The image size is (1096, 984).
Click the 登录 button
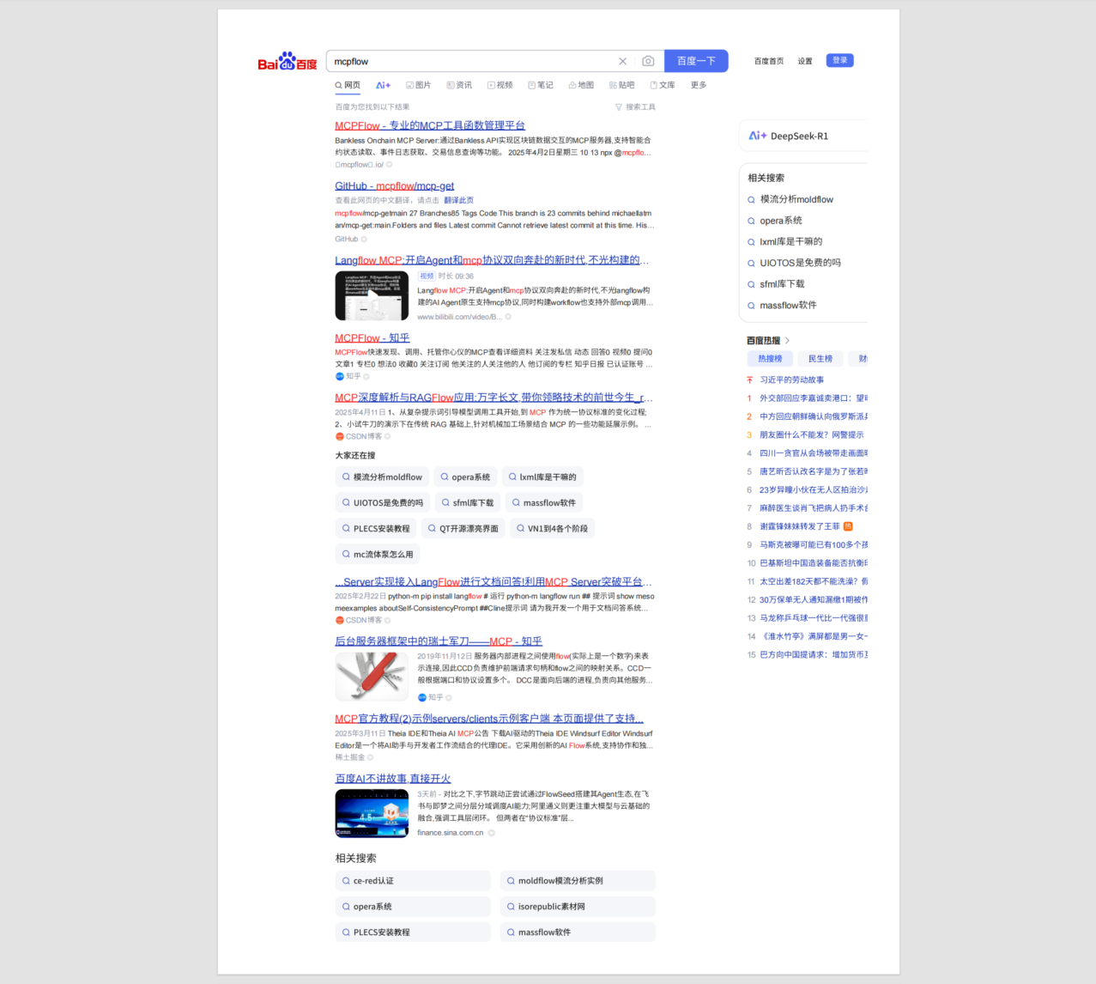coord(840,60)
